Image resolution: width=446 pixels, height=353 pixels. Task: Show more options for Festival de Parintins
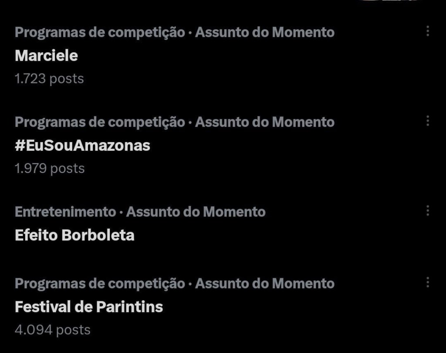click(x=428, y=283)
